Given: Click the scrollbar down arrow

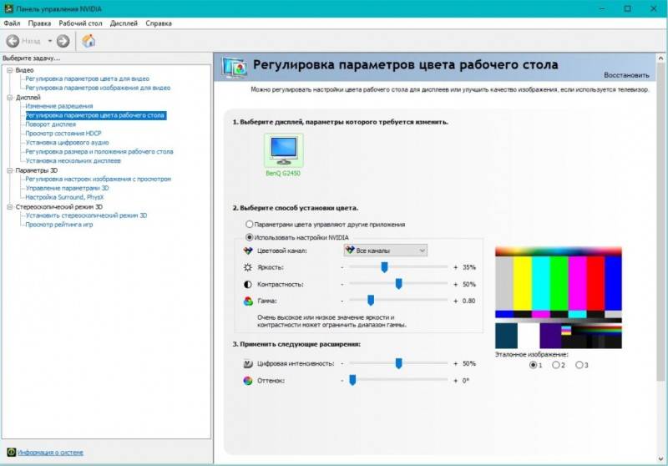Looking at the screenshot, I should pos(660,459).
